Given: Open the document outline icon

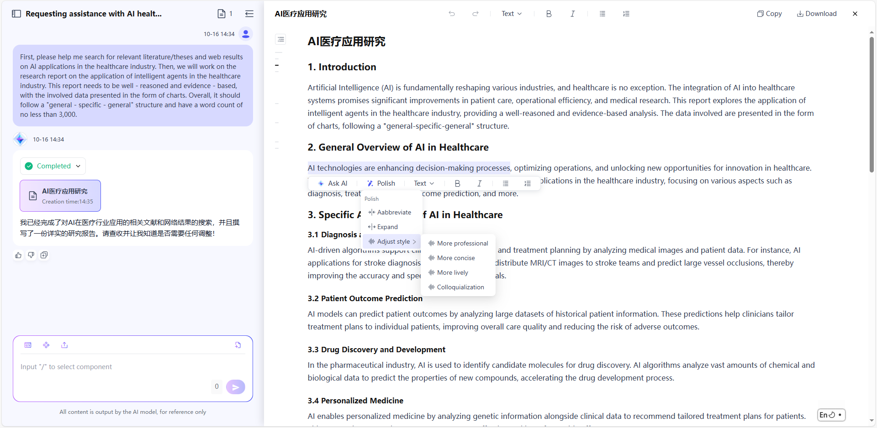Looking at the screenshot, I should [280, 39].
